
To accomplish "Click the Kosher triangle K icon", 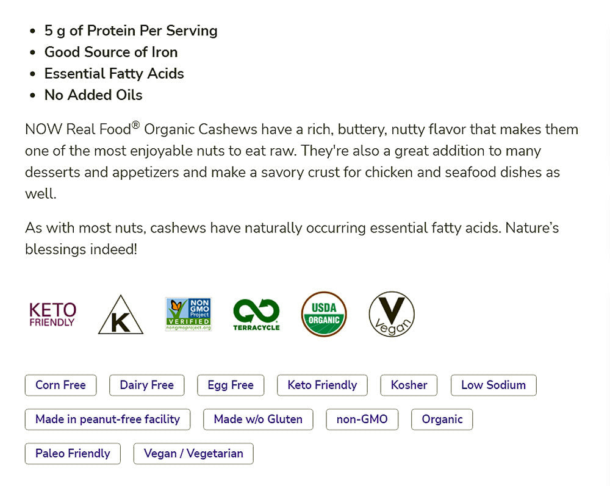I will [121, 315].
